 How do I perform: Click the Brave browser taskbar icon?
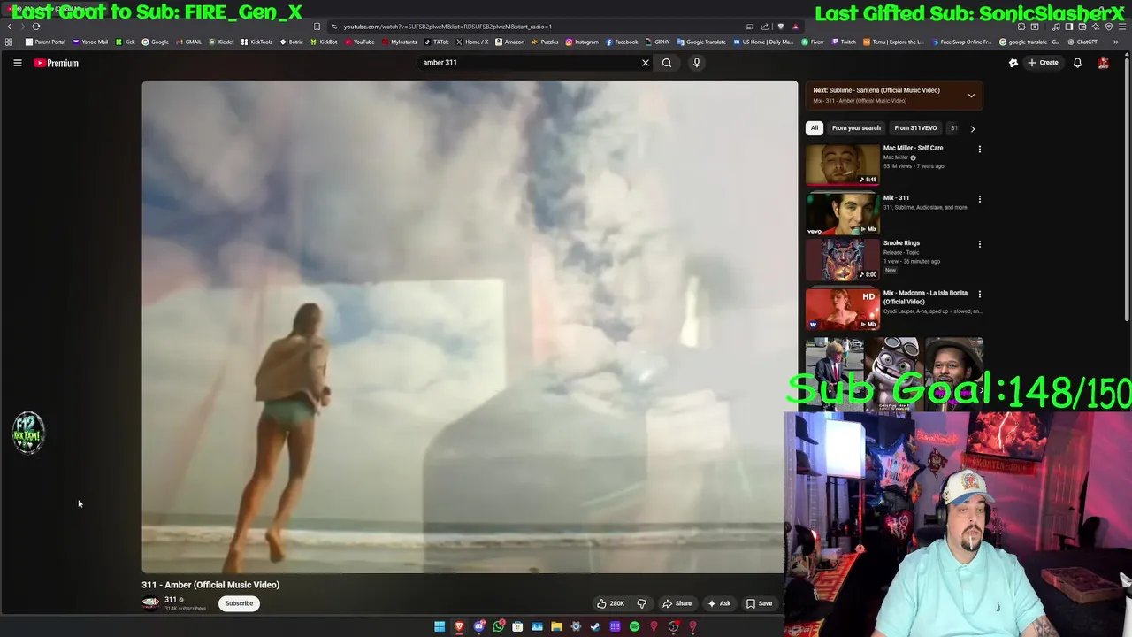(x=459, y=627)
